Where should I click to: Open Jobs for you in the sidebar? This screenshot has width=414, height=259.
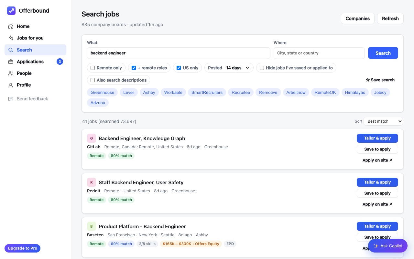click(35, 38)
